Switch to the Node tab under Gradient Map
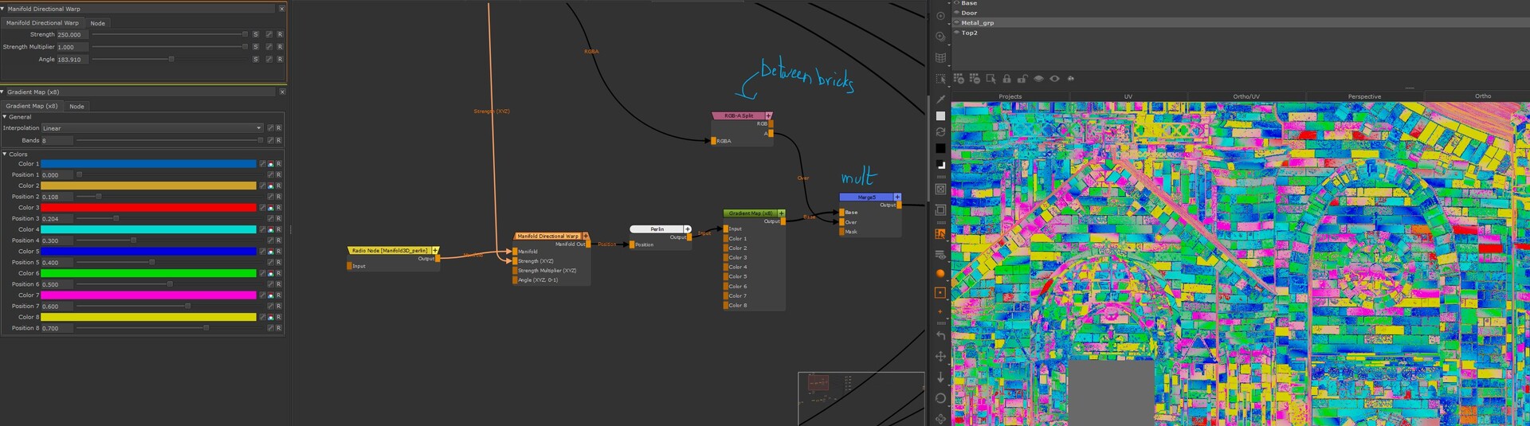 click(76, 106)
